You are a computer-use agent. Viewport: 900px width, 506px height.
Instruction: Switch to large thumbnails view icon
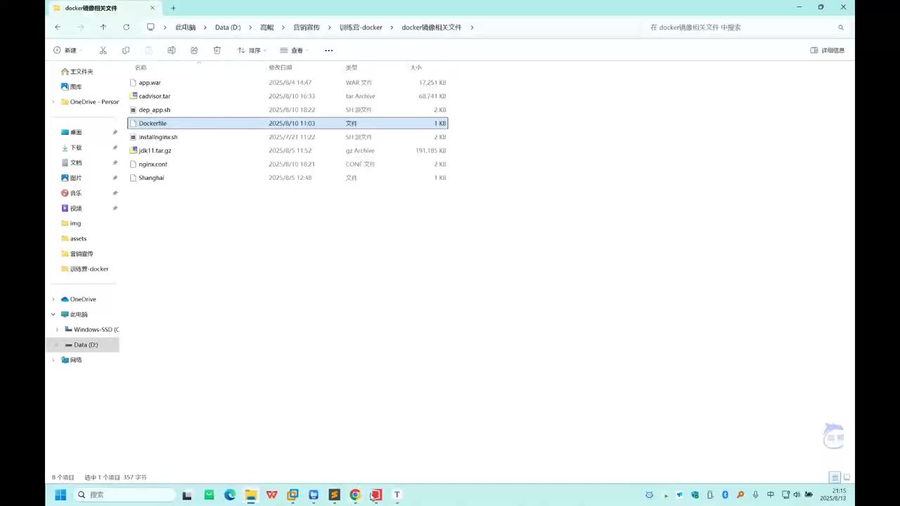pos(847,477)
